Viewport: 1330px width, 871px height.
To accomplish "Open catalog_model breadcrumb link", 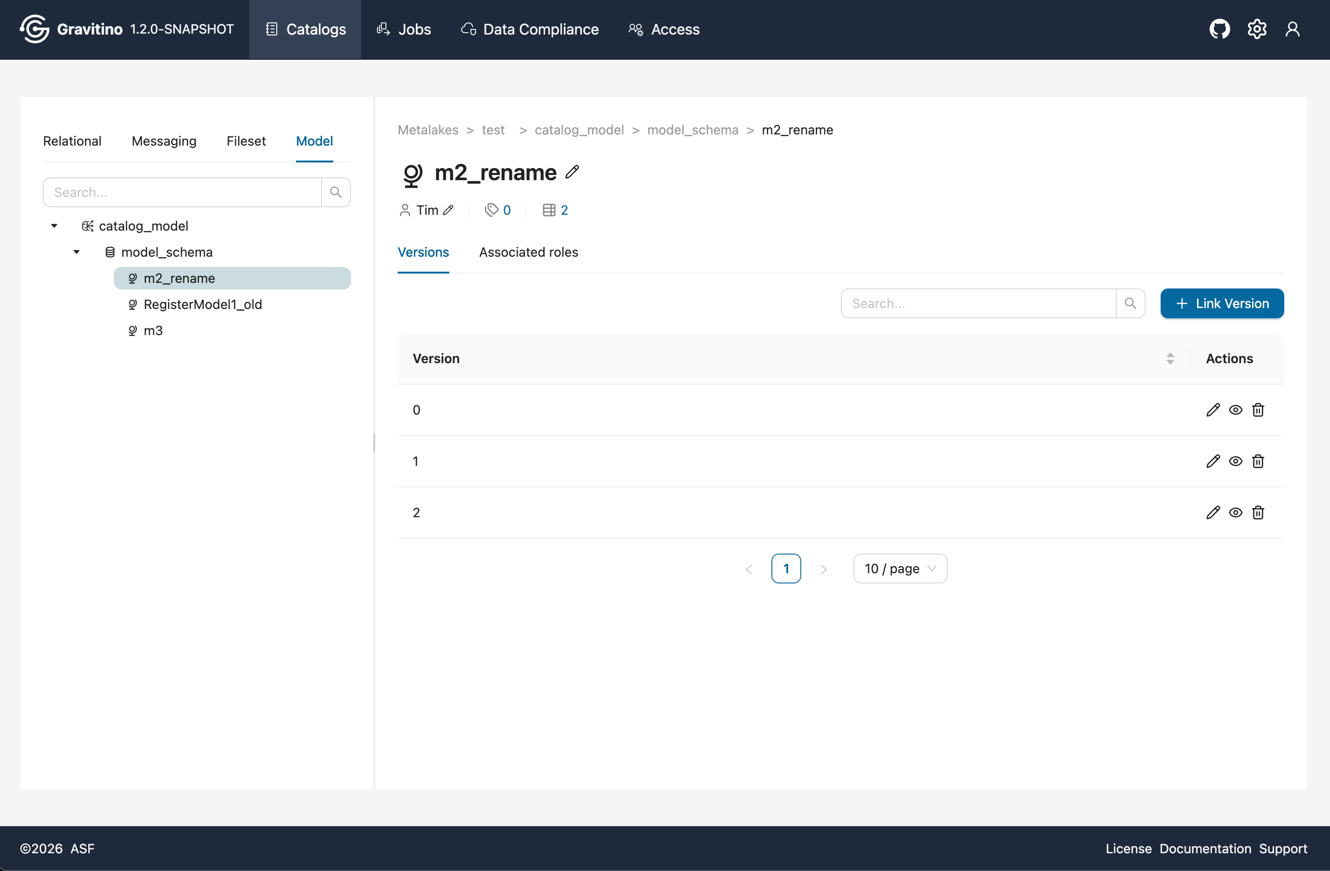I will [x=579, y=130].
